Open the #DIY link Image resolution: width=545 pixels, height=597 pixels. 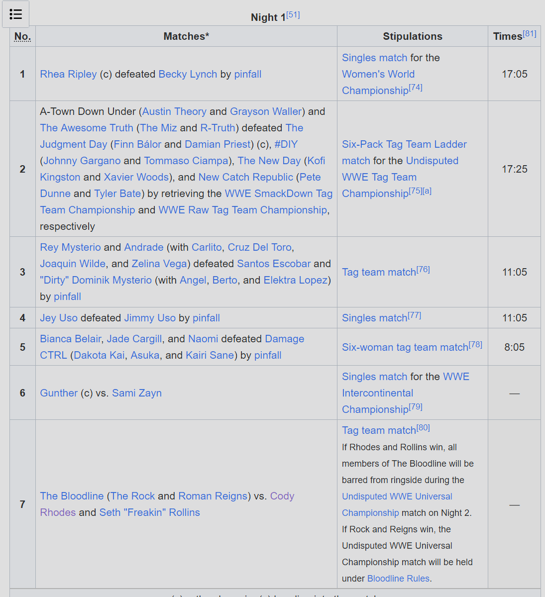click(x=286, y=144)
